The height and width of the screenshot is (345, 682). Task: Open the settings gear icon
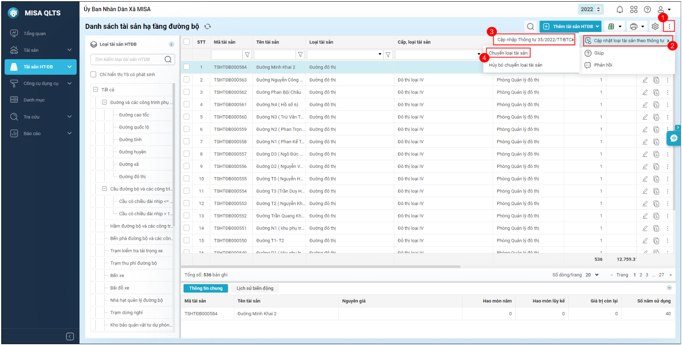pyautogui.click(x=655, y=27)
